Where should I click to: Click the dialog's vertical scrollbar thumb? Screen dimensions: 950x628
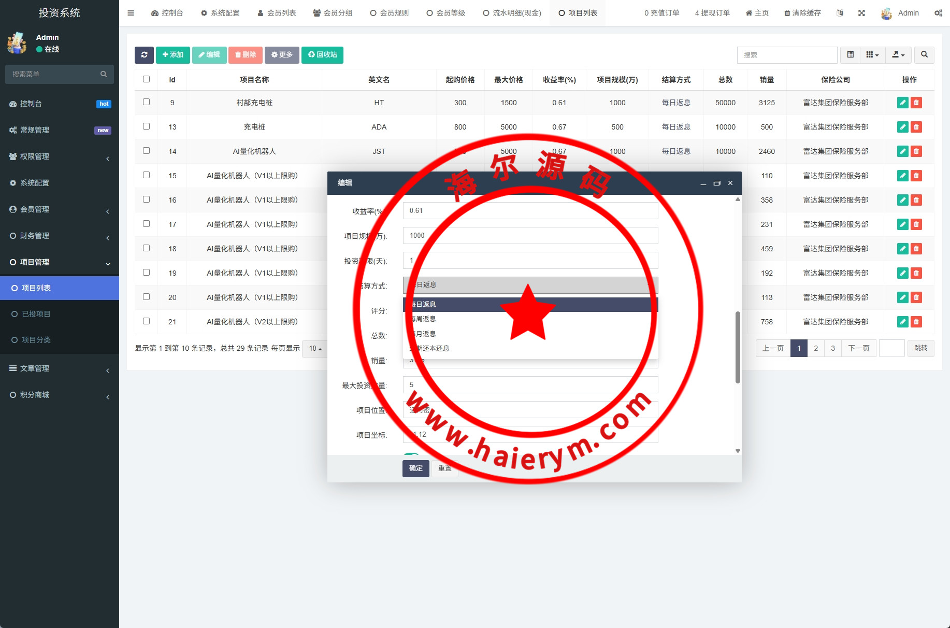[738, 347]
